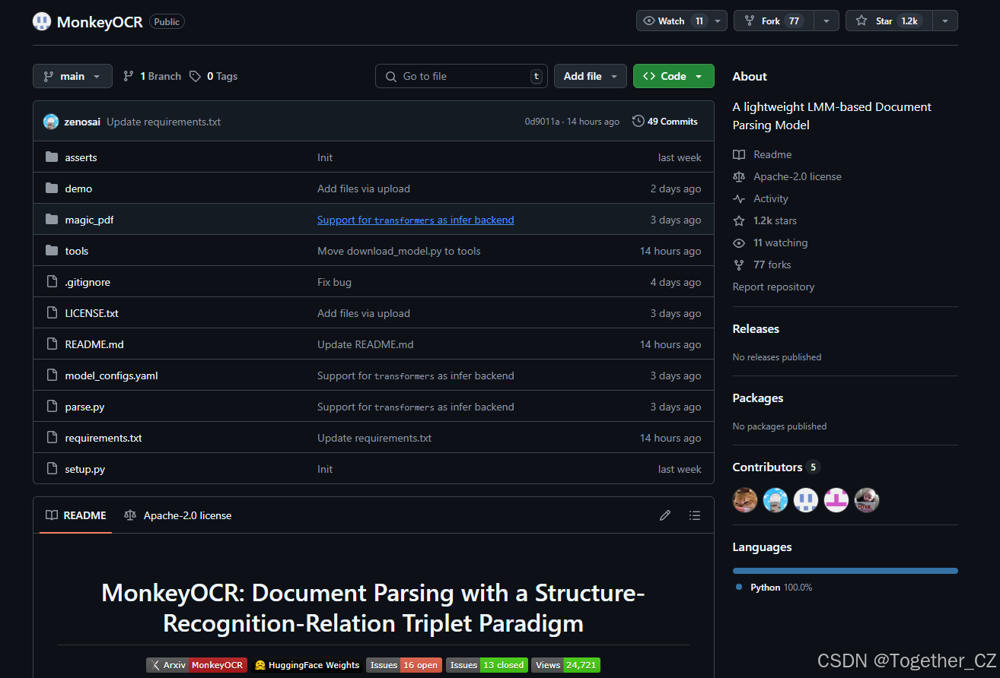
Task: Click the Python language bar
Action: click(845, 570)
